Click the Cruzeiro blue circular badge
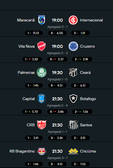Image resolution: width=113 pixels, height=168 pixels. (73, 46)
